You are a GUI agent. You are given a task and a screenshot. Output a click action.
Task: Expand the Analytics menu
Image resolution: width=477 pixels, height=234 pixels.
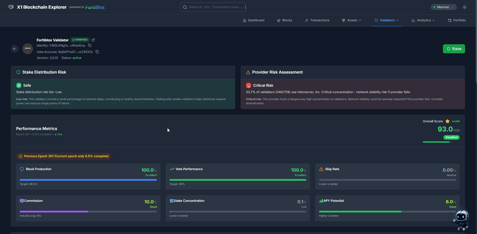point(423,20)
